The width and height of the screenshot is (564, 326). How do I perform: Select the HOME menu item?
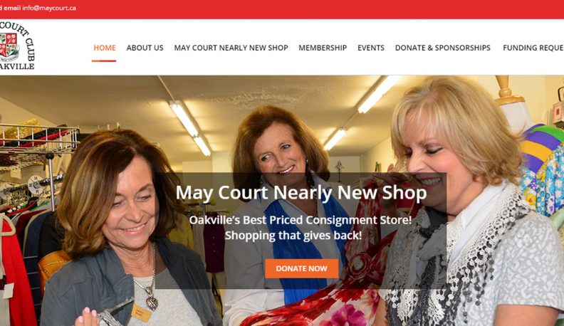[104, 48]
